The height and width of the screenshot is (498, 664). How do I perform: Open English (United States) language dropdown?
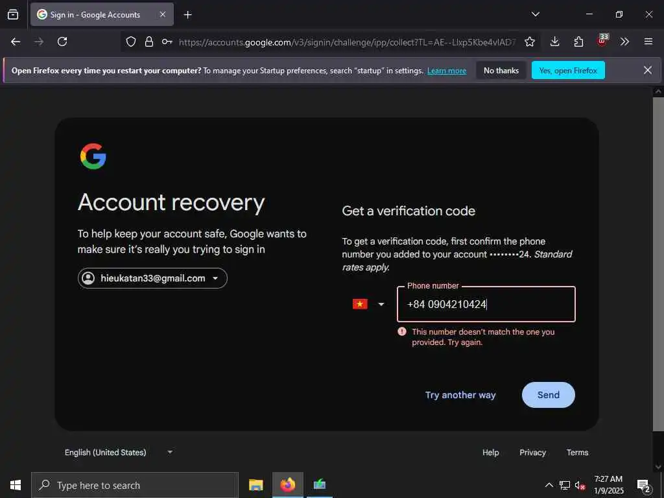(x=119, y=452)
